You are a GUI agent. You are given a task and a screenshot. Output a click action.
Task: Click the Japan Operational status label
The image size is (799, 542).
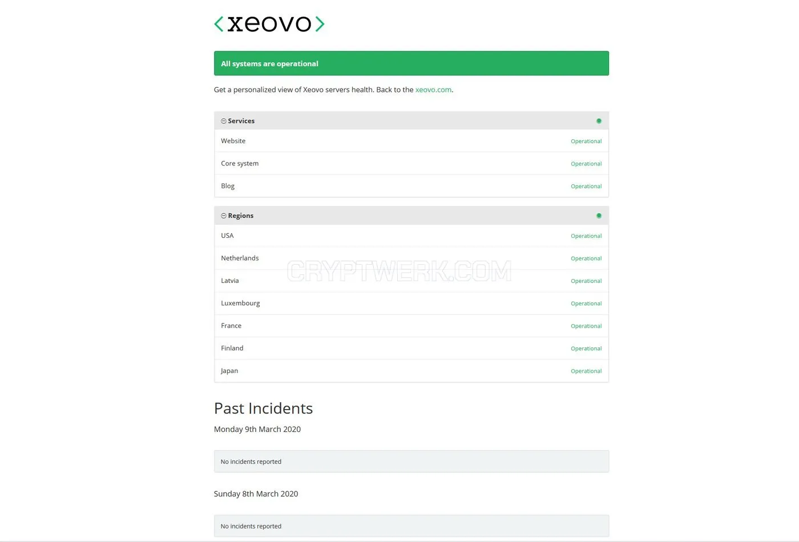coord(586,371)
